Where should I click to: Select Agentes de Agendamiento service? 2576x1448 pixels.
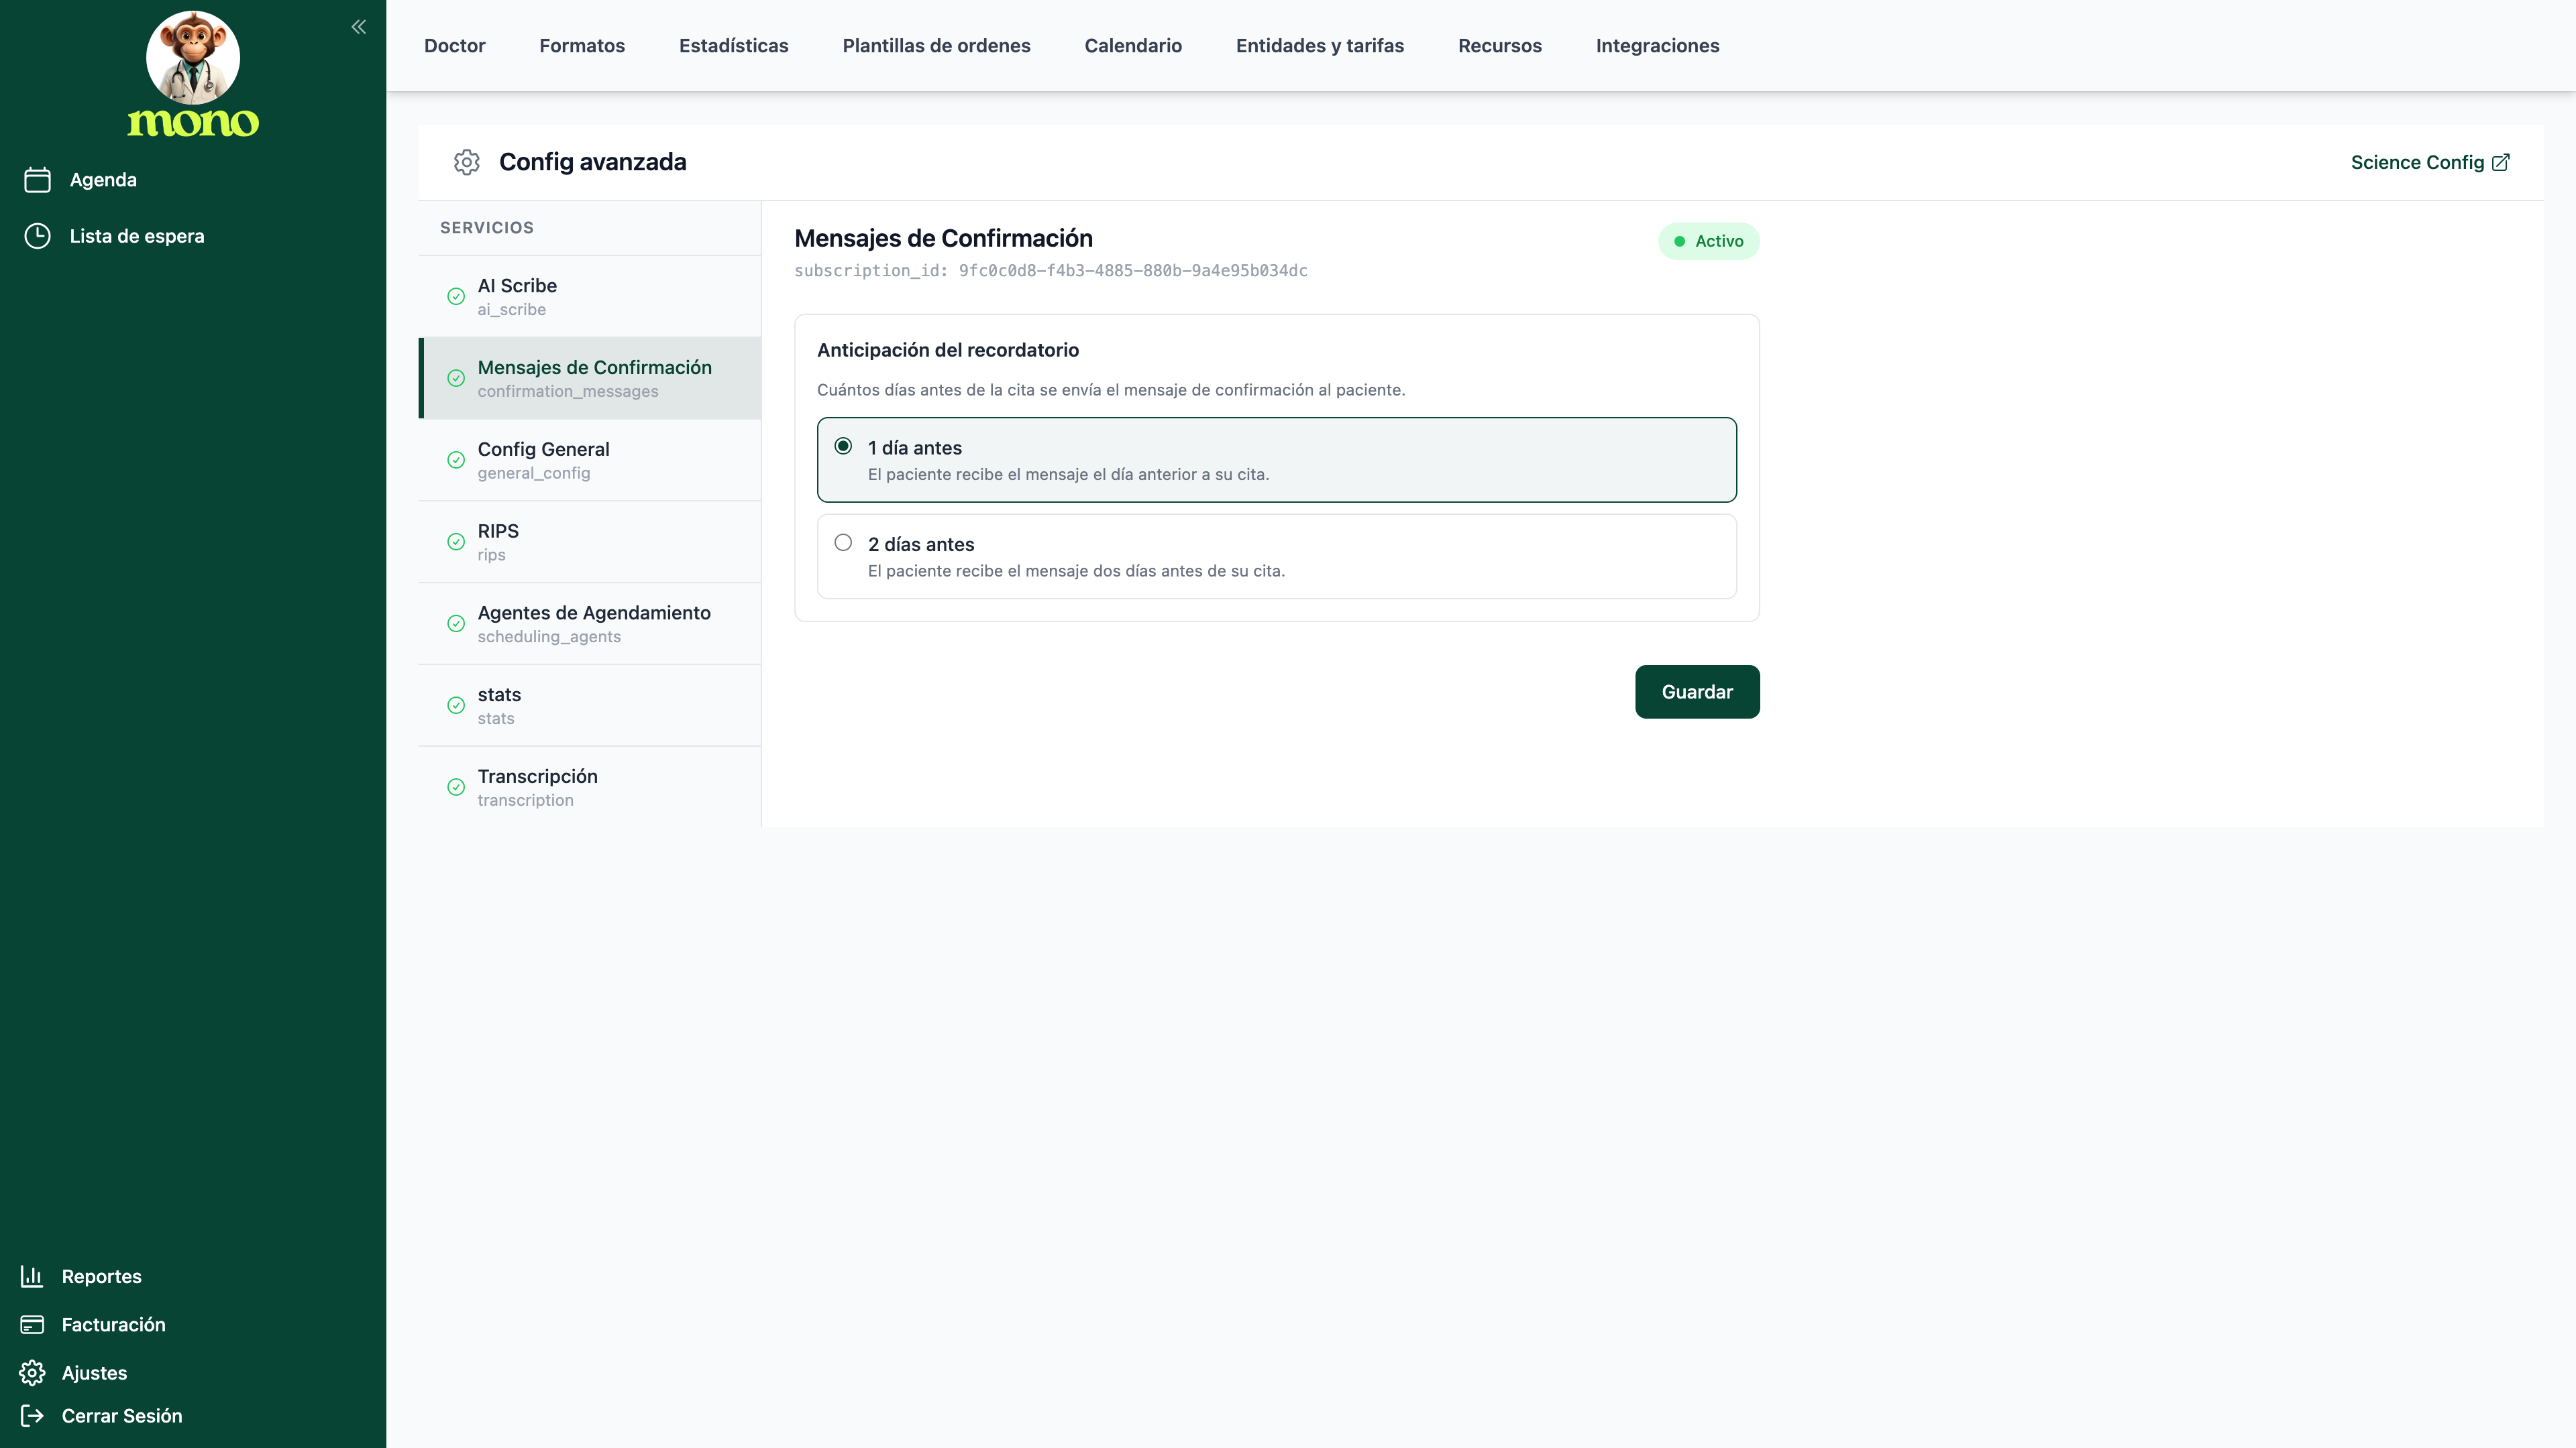point(589,623)
